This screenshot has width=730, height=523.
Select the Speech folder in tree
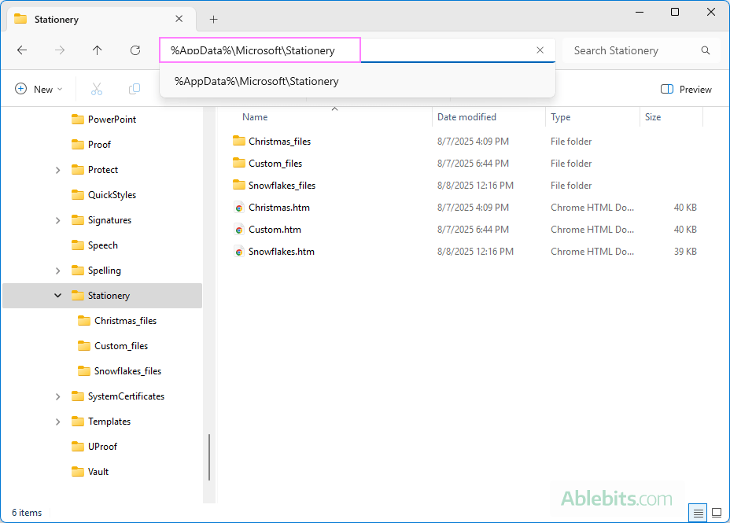coord(102,245)
